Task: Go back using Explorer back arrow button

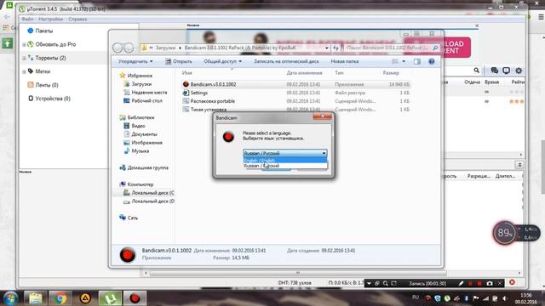Action: pos(118,48)
